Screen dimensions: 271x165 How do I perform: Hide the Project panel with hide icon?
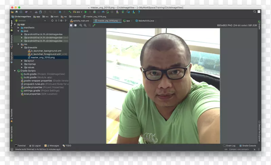tap(66, 21)
